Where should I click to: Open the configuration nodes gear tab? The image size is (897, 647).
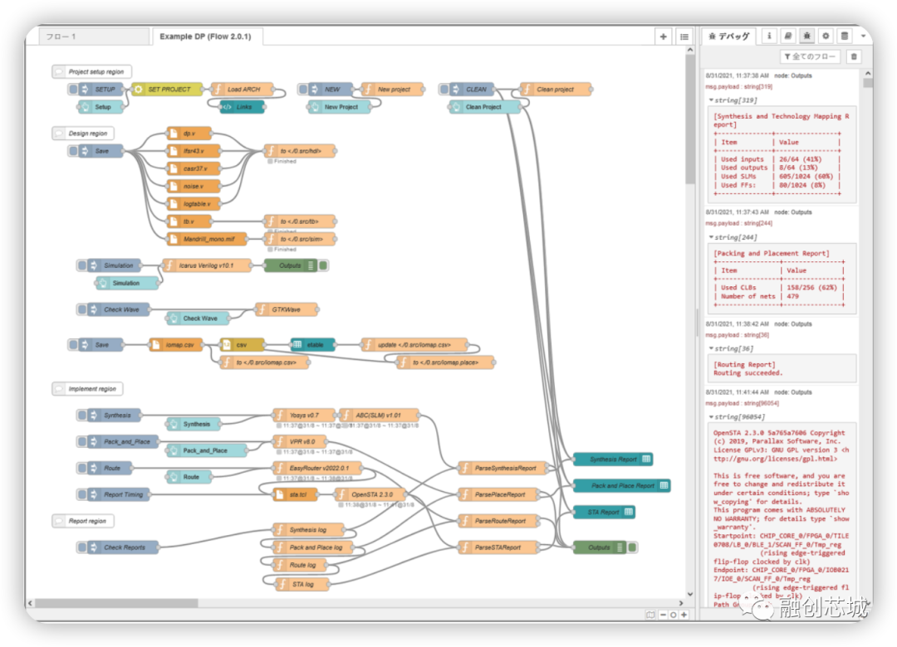tap(826, 36)
